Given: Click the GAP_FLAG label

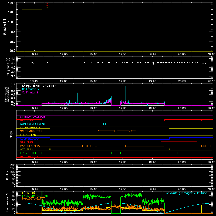Looking at the screenshot, I should [x=26, y=120].
